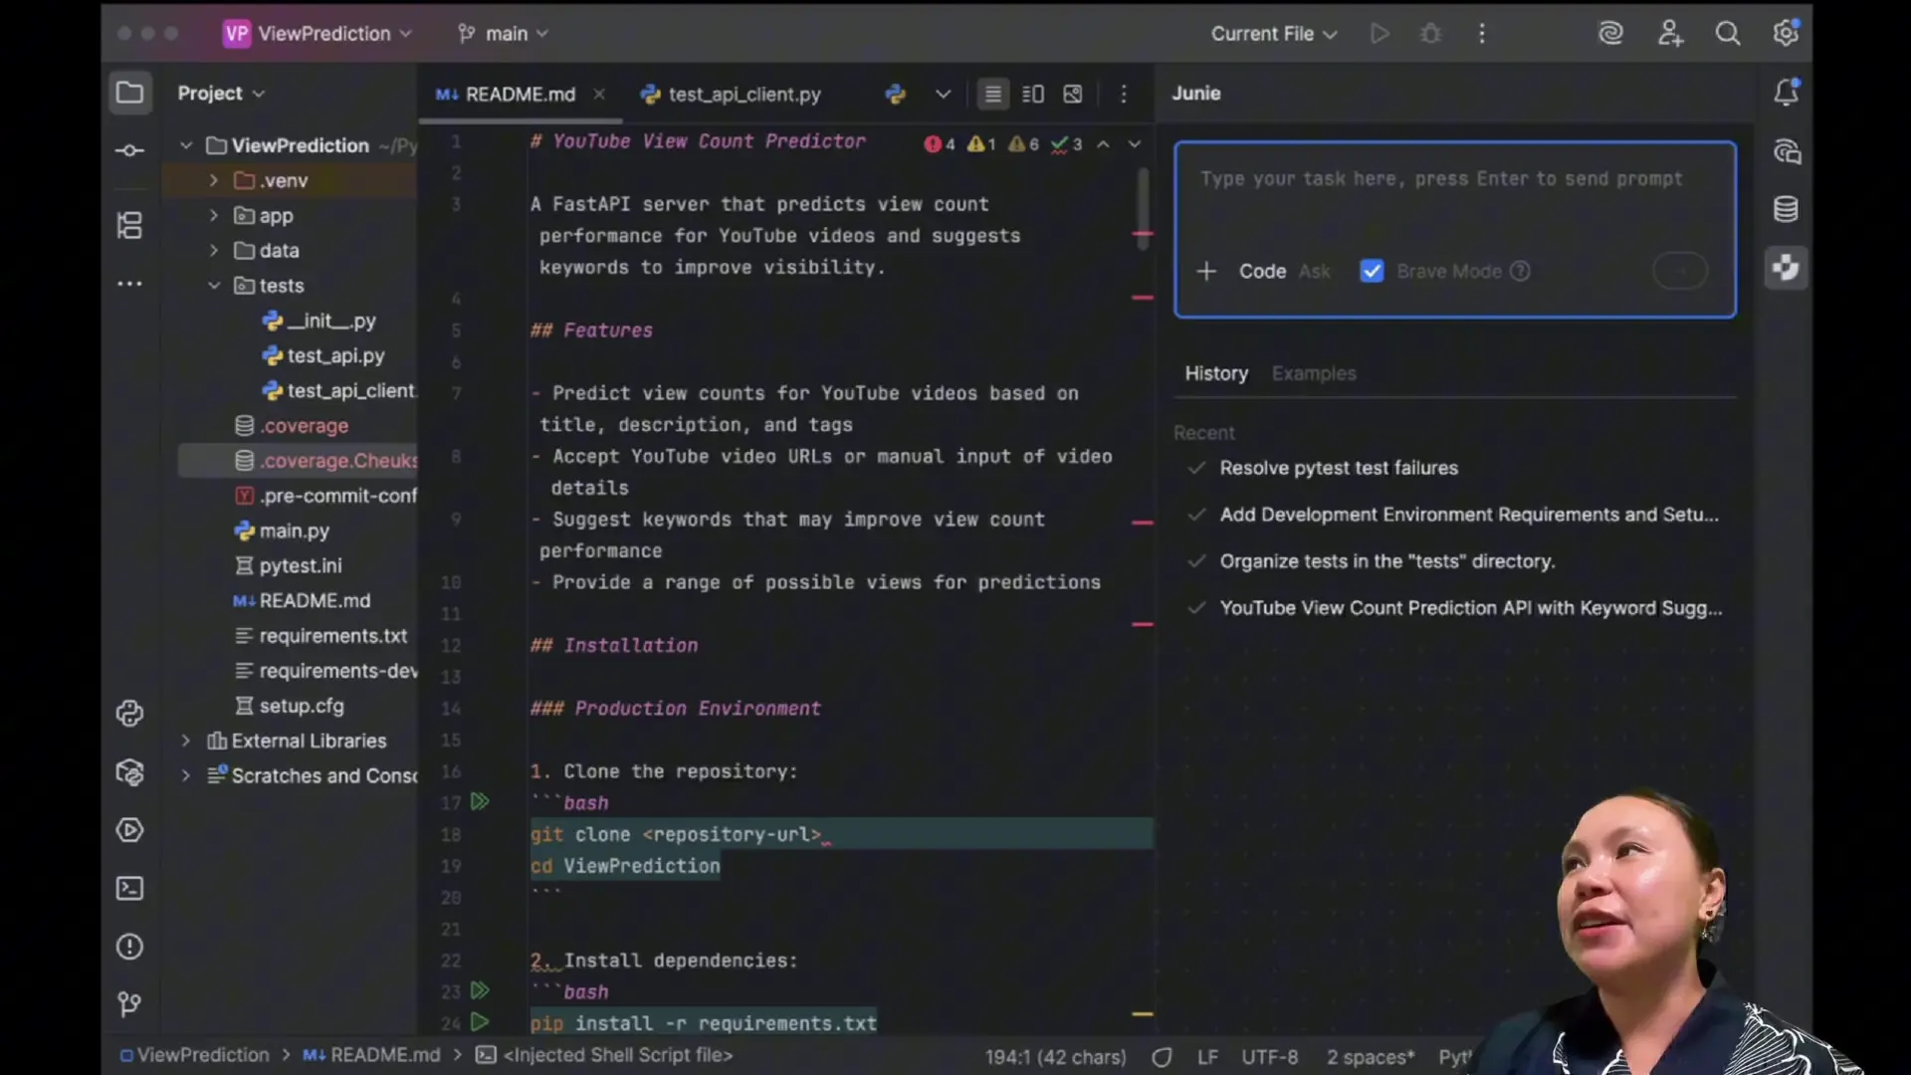The height and width of the screenshot is (1075, 1911).
Task: Switch to test_api_client.py editor tab
Action: tap(732, 95)
